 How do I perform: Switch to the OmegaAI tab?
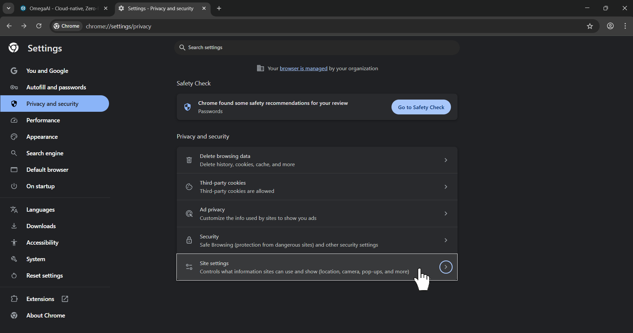[x=59, y=8]
